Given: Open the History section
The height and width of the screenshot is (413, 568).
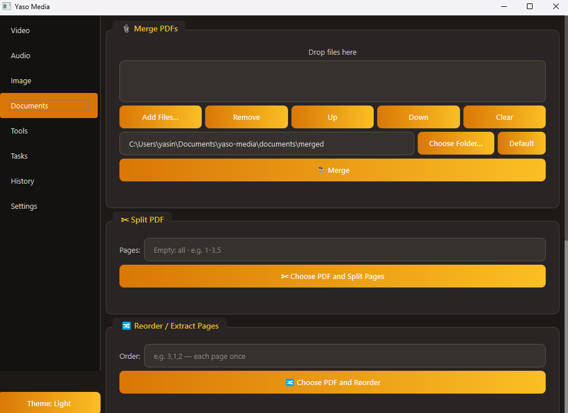Looking at the screenshot, I should (x=49, y=181).
